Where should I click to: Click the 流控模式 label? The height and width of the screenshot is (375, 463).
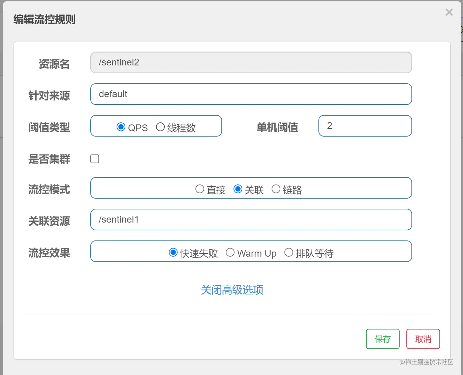point(49,190)
